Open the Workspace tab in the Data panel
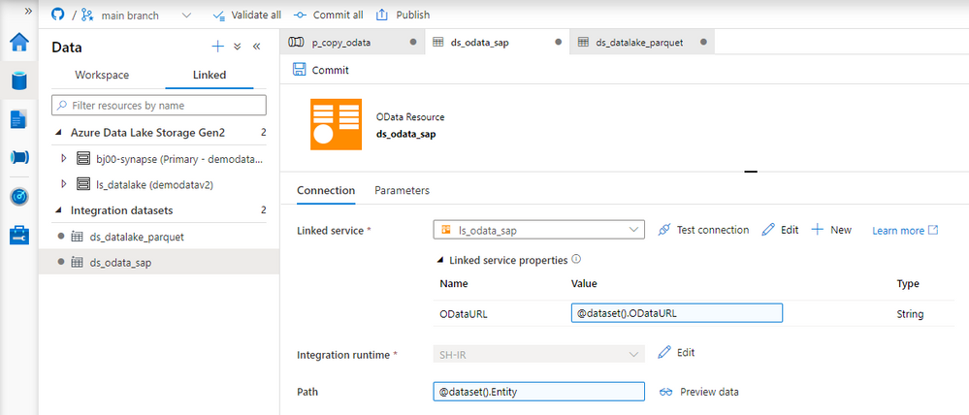The image size is (969, 415). coord(102,75)
